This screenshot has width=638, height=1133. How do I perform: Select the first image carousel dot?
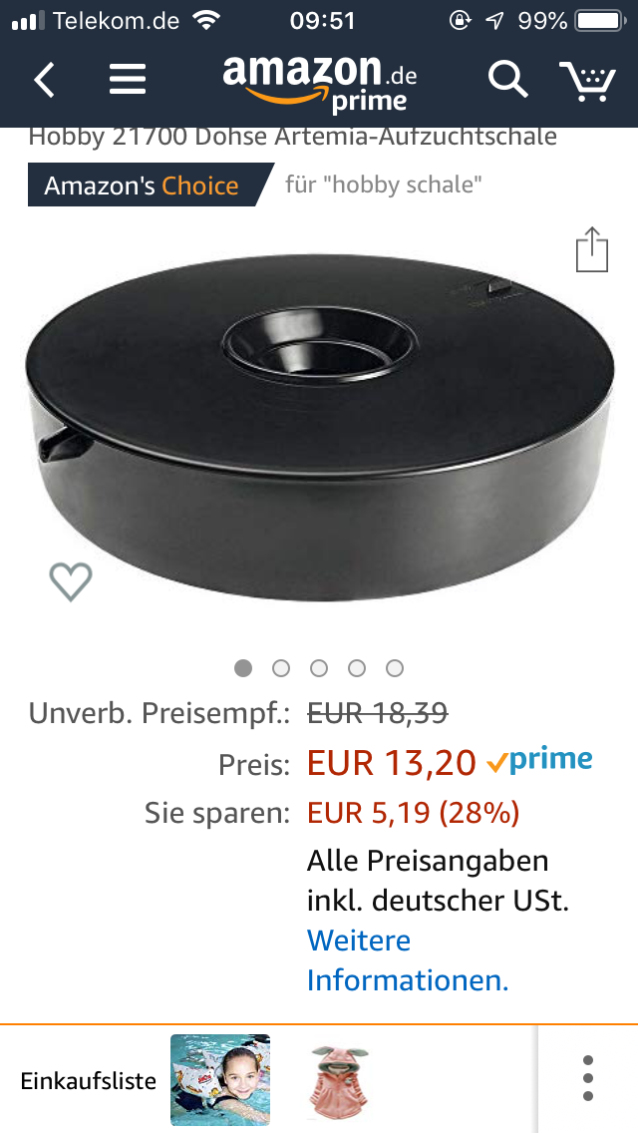(x=243, y=668)
